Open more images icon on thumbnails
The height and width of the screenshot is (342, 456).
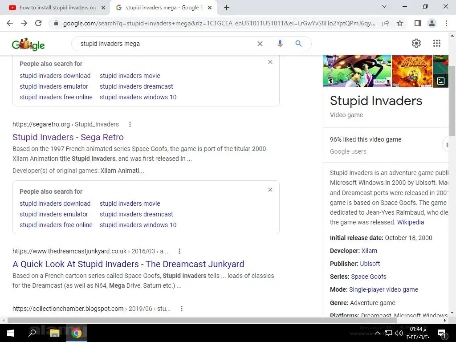pos(440,81)
